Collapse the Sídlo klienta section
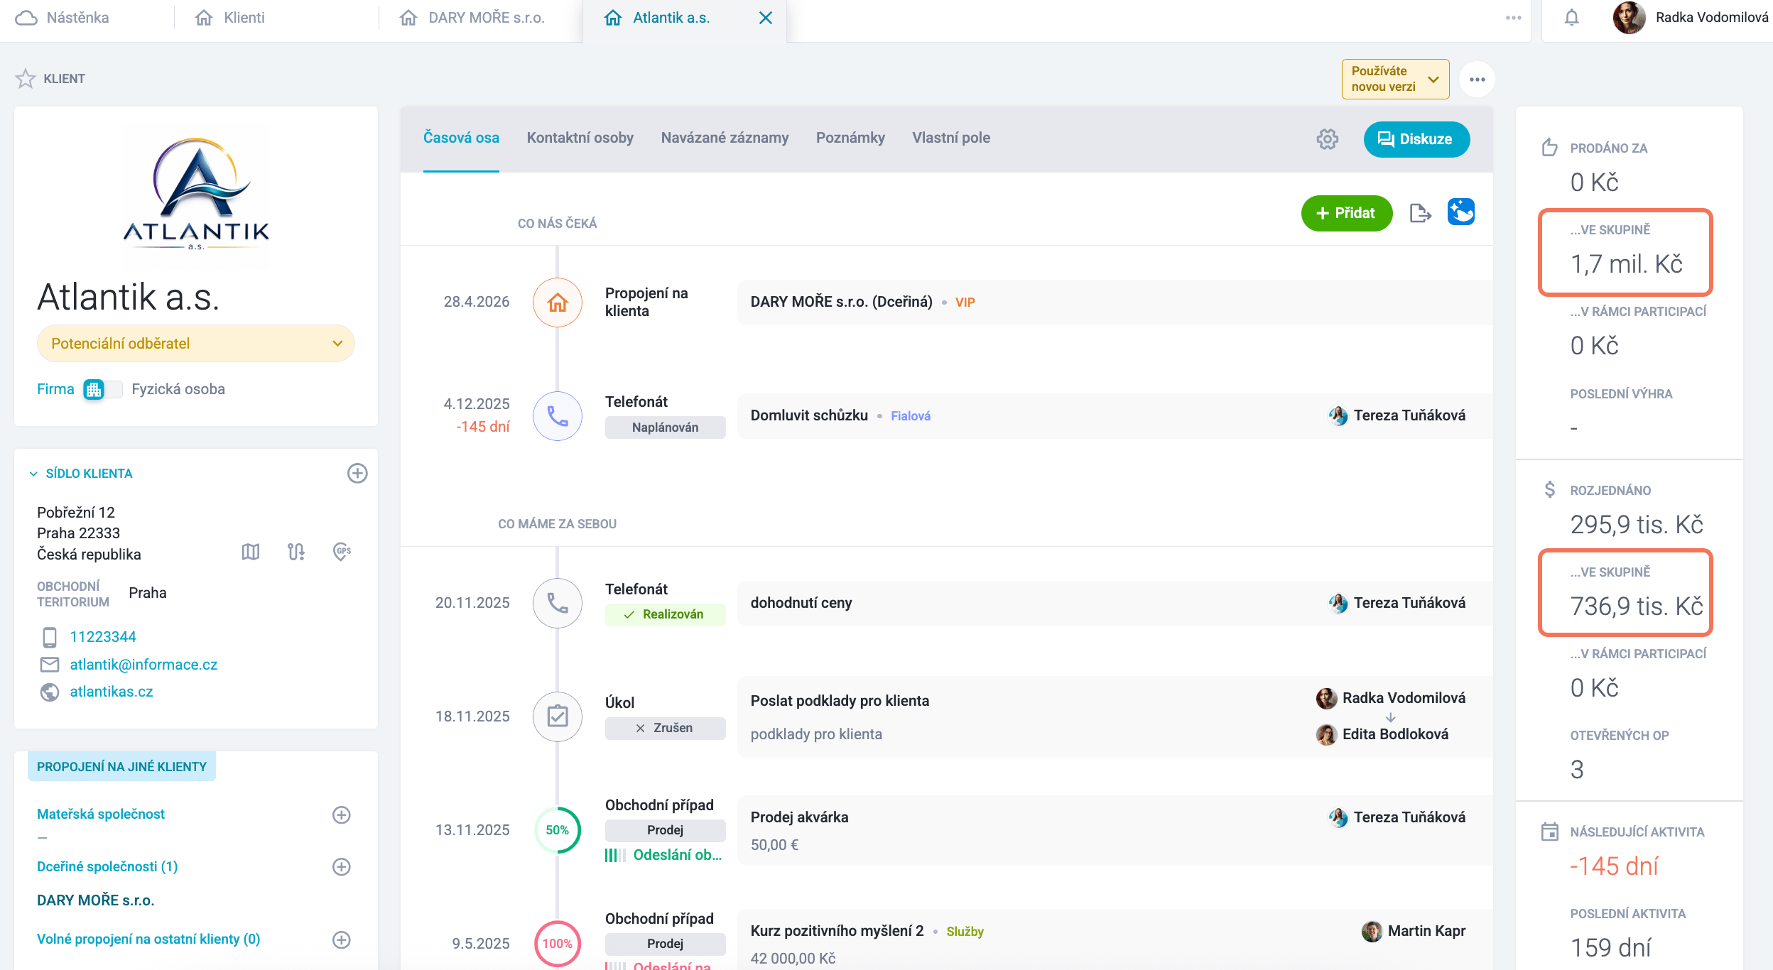 [33, 474]
